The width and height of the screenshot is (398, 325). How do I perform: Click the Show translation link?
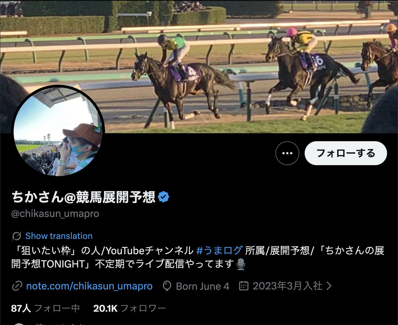click(59, 236)
